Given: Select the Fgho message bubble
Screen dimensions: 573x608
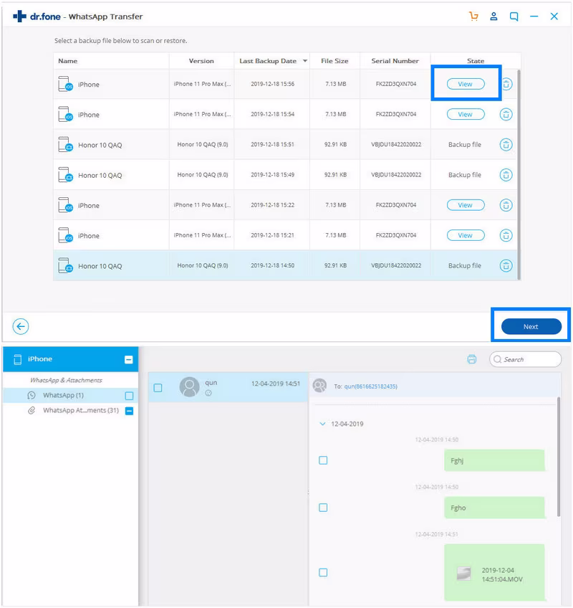Looking at the screenshot, I should pos(494,508).
